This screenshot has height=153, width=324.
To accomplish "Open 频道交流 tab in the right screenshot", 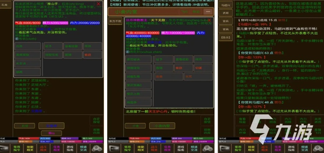I will click(305, 148).
